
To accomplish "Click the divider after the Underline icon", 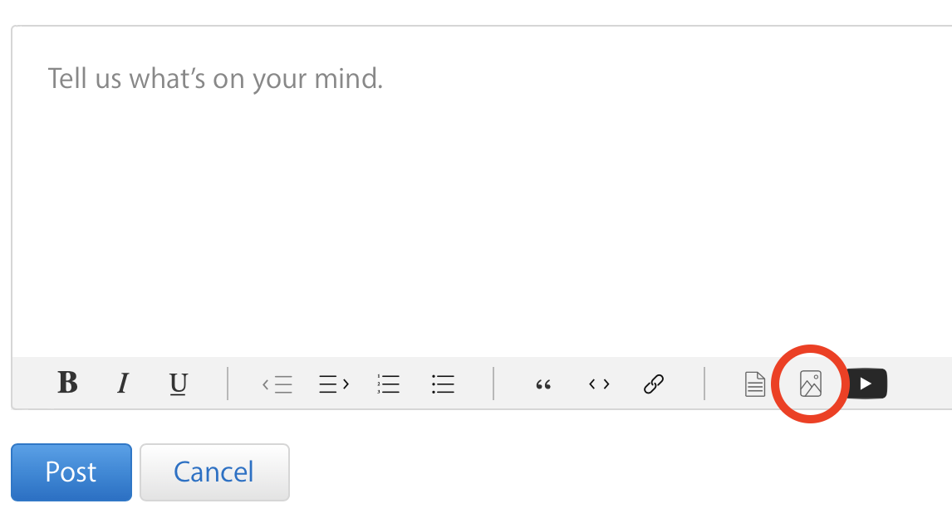I will [227, 384].
